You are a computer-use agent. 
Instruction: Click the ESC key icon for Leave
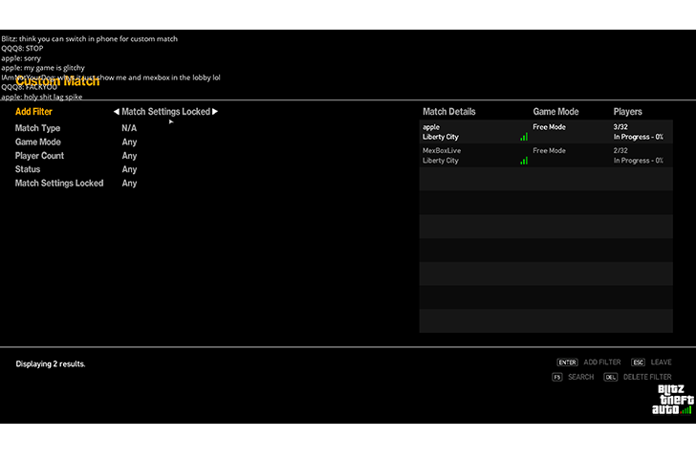[638, 362]
